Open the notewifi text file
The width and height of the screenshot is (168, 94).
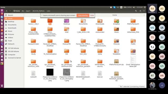click(33, 73)
